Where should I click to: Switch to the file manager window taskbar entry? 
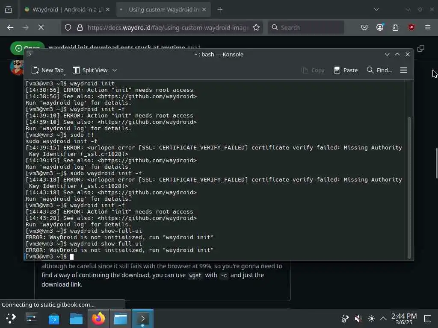[121, 319]
